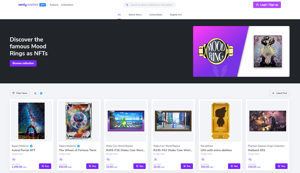The image size is (300, 173).
Task: Click the Halberd-001 title
Action: coord(257,150)
